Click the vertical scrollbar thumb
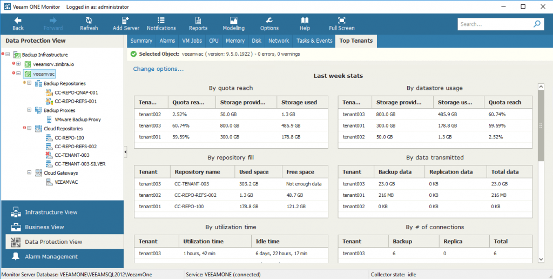 541,126
